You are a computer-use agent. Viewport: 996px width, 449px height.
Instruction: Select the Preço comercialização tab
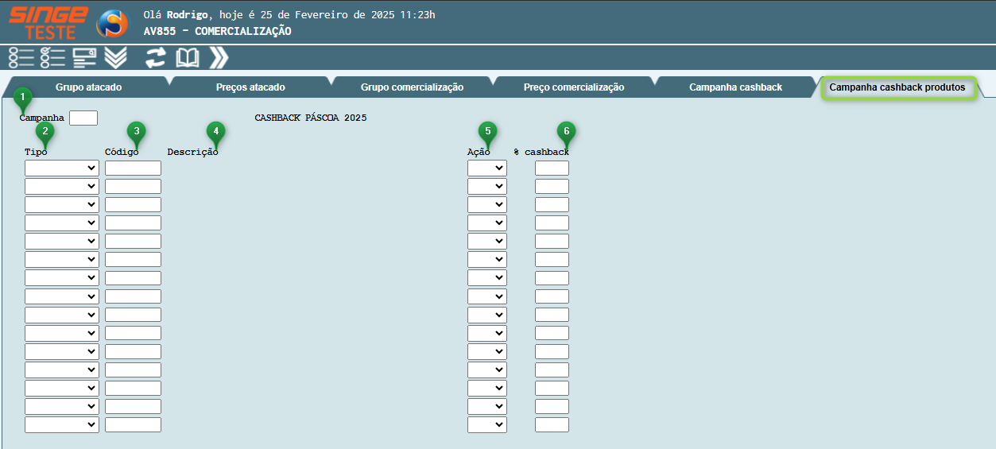click(x=573, y=87)
